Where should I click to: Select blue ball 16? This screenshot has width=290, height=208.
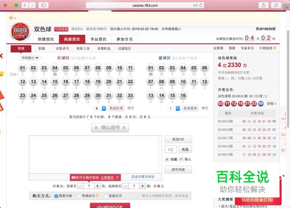click(x=183, y=95)
